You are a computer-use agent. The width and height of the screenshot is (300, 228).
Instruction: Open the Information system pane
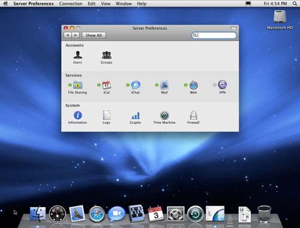click(77, 117)
